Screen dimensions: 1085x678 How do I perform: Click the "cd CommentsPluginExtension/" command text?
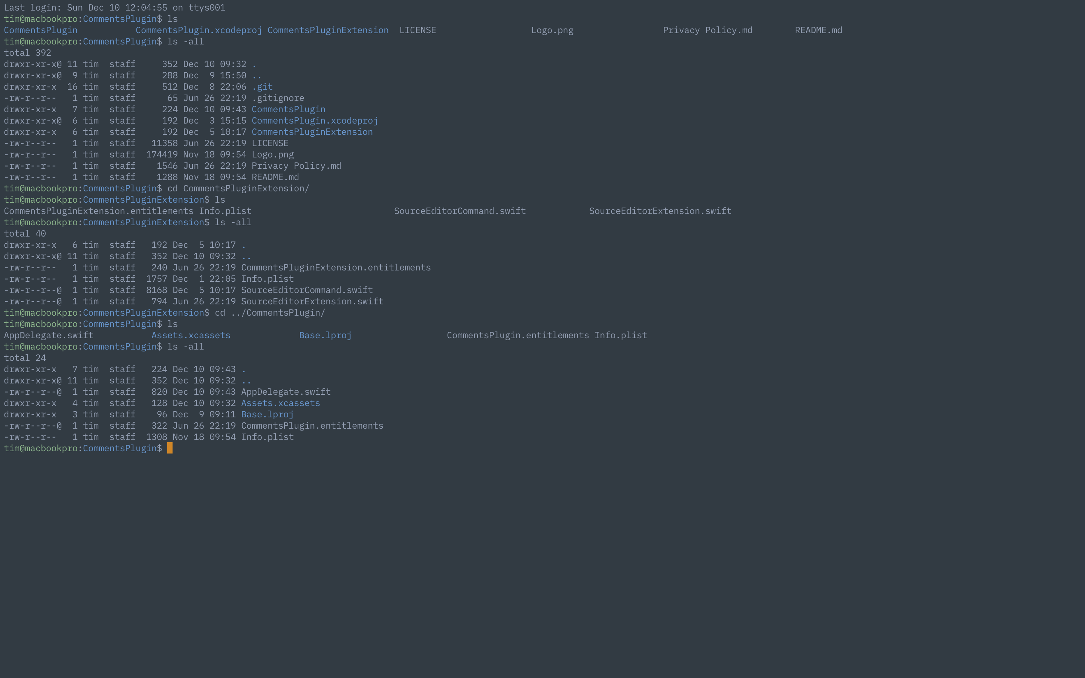pyautogui.click(x=238, y=188)
